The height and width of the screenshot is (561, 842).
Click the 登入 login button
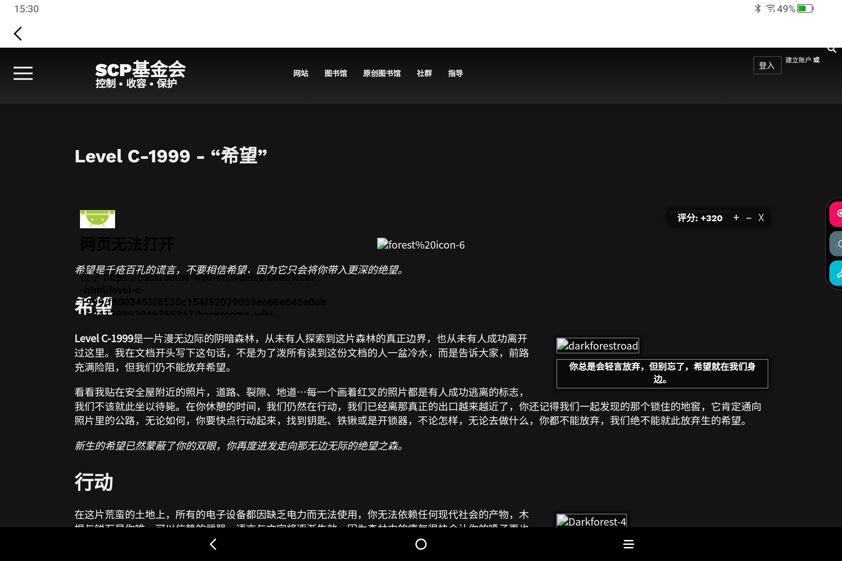point(767,66)
